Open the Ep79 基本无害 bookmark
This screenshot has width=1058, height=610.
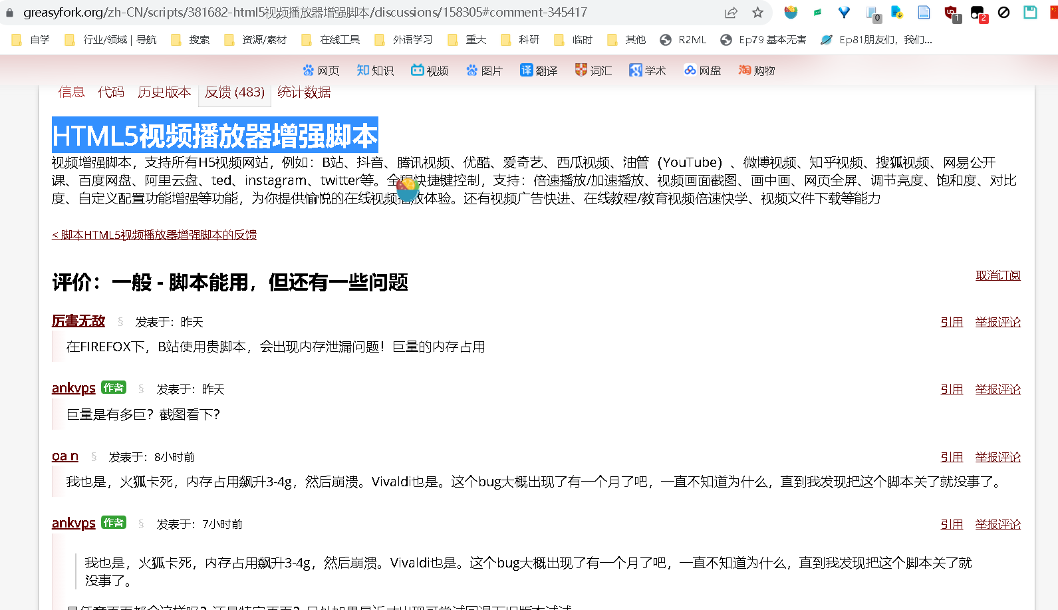point(763,40)
